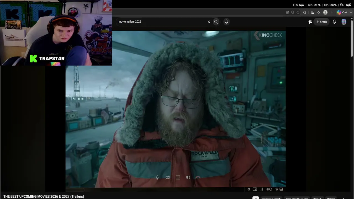Select the Related filter chip
The width and height of the screenshot is (354, 199).
coord(331,198)
